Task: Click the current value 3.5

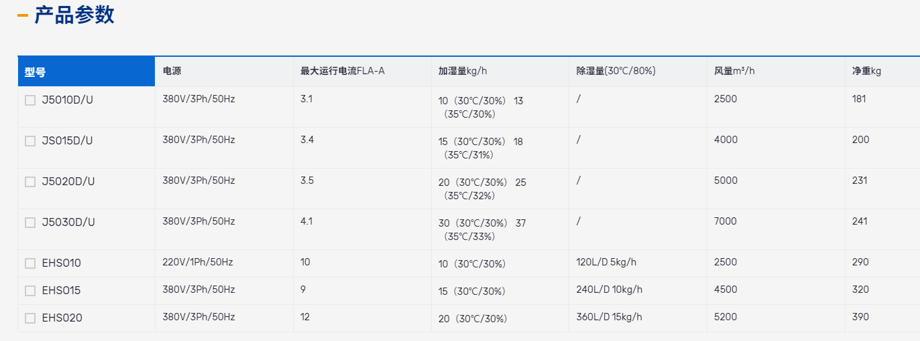Action: [307, 181]
